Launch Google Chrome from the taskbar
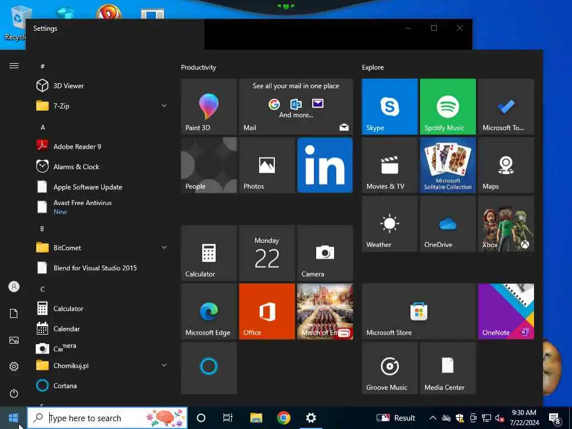572x429 pixels. [x=283, y=418]
